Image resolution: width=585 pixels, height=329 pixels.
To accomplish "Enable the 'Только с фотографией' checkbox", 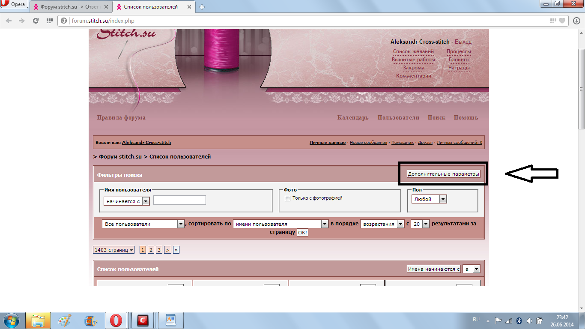I will click(288, 198).
